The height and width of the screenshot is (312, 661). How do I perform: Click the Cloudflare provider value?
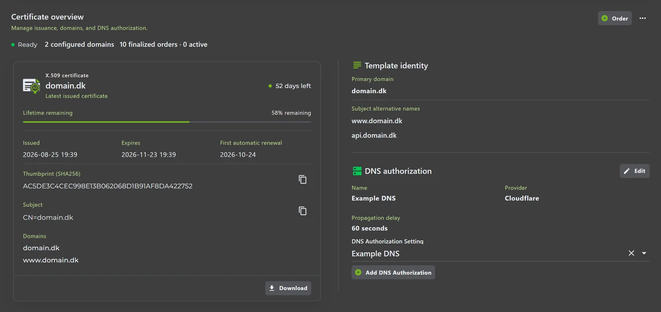tap(522, 199)
